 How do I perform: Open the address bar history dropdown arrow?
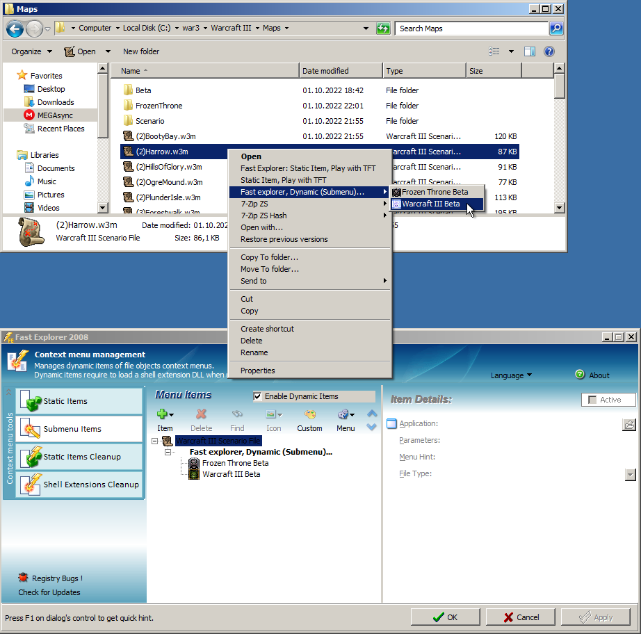pos(366,29)
